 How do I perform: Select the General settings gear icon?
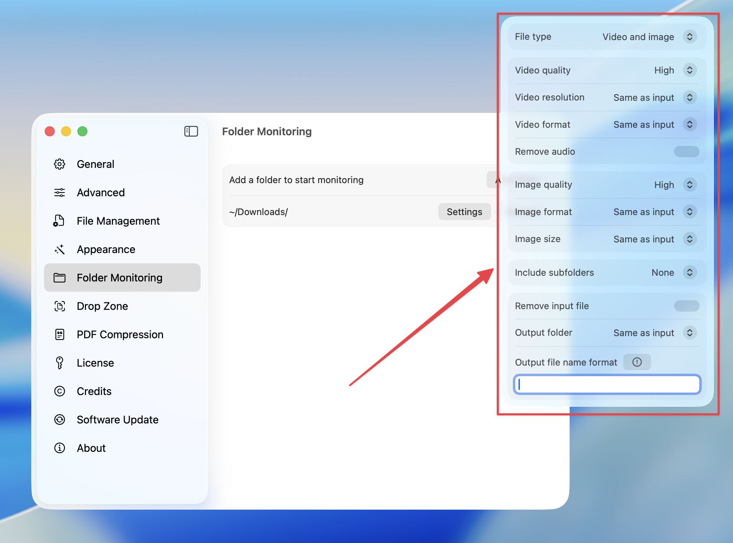coord(60,164)
